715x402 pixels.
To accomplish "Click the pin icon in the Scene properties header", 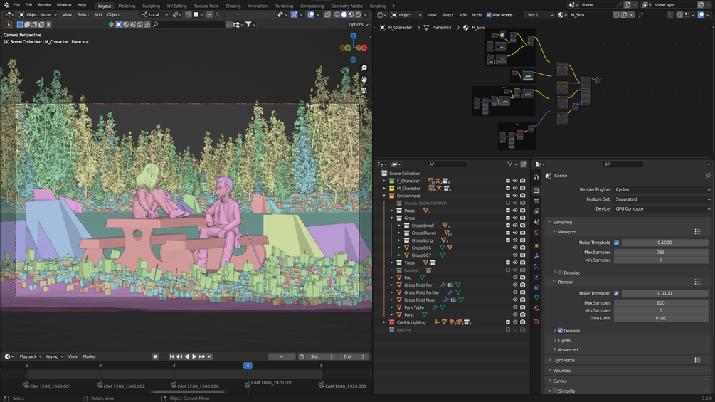I will click(x=708, y=176).
